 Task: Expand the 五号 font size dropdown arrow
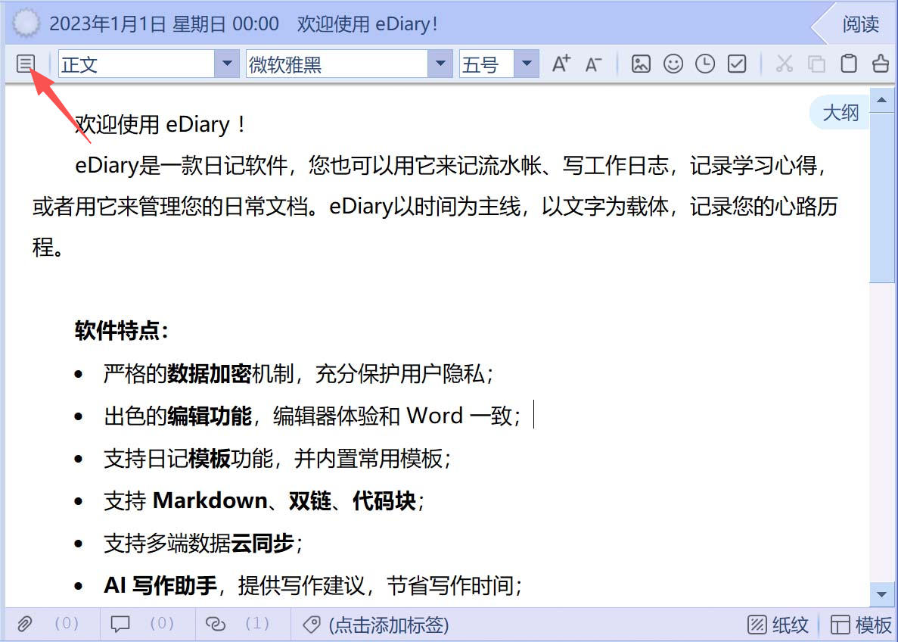pyautogui.click(x=527, y=64)
